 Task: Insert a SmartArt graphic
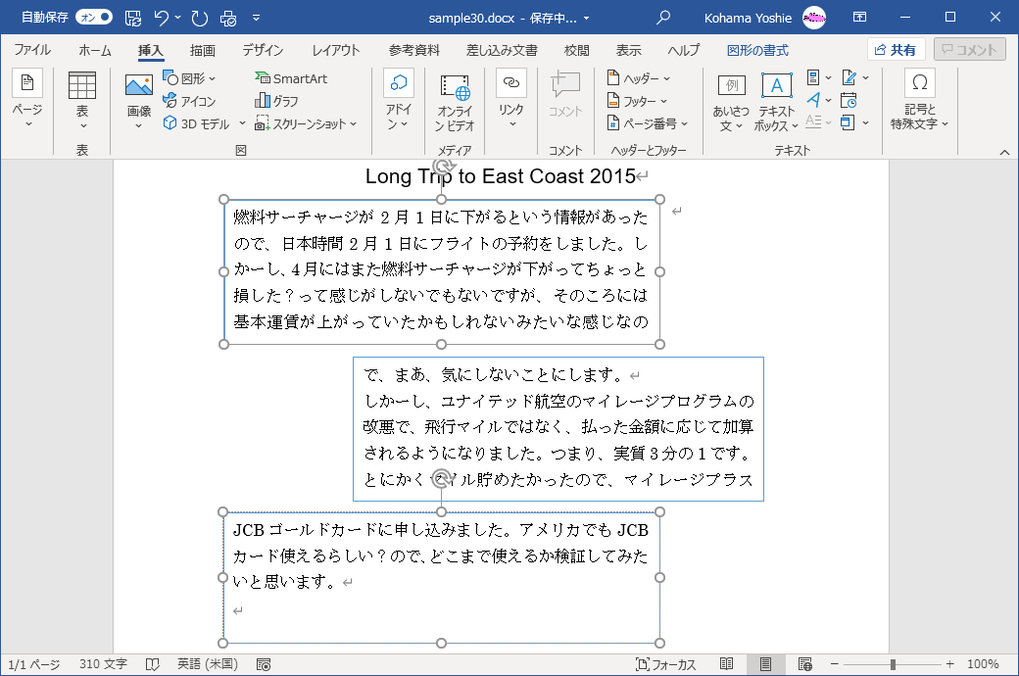coord(291,78)
